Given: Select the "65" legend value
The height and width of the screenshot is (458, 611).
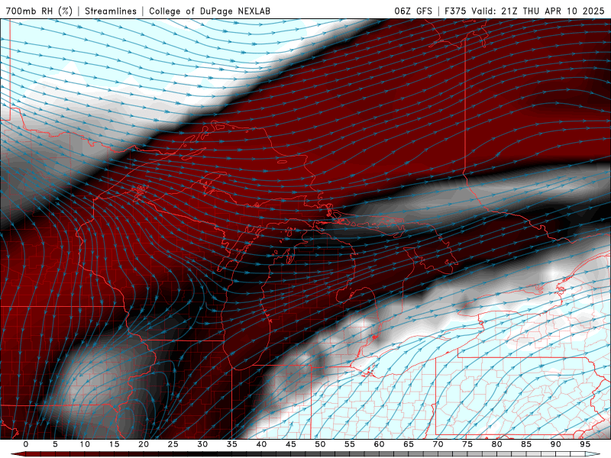Looking at the screenshot, I should pyautogui.click(x=408, y=444).
